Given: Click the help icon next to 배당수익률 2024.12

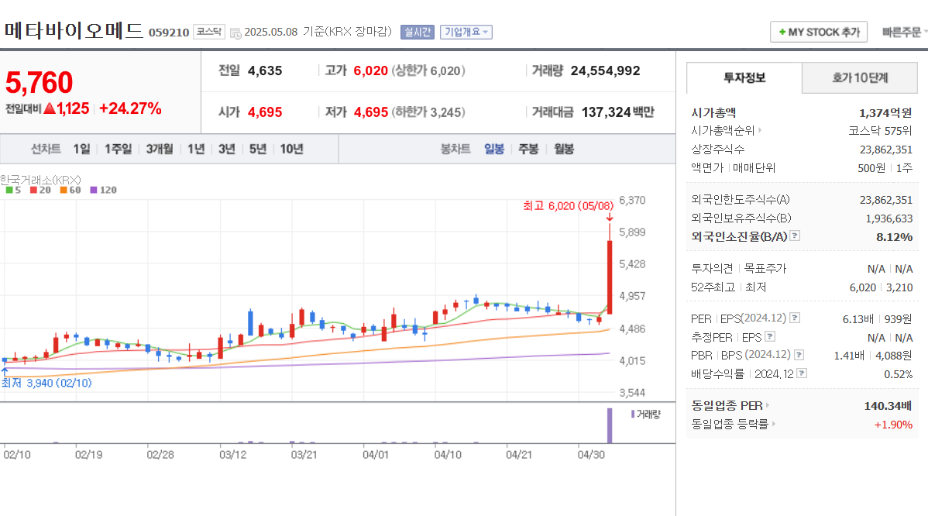Looking at the screenshot, I should point(802,373).
